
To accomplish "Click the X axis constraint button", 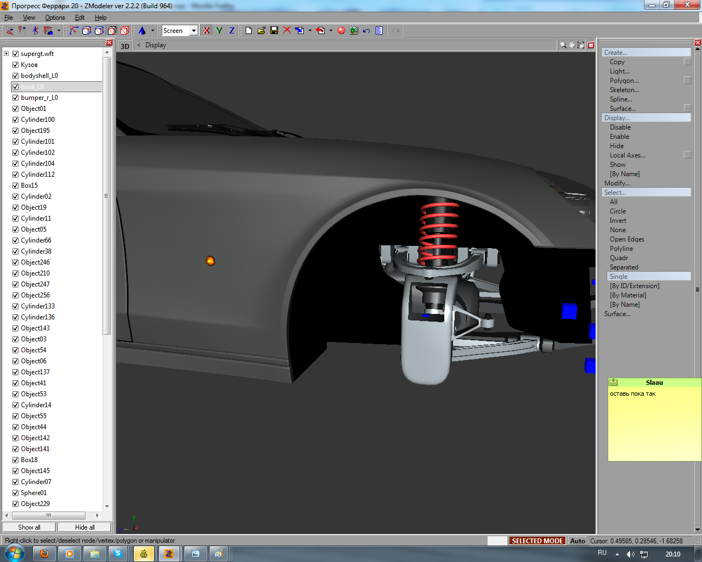I will point(206,31).
